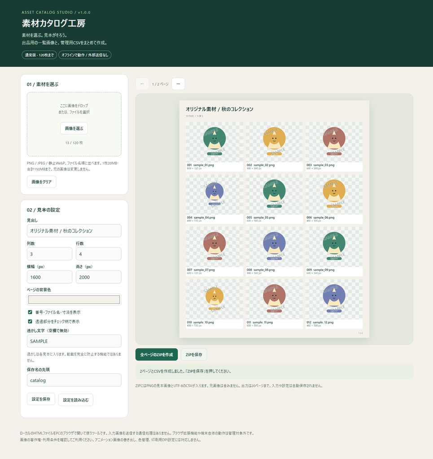This screenshot has height=459, width=433.
Task: Go to the previous page with the left arrow
Action: point(142,84)
